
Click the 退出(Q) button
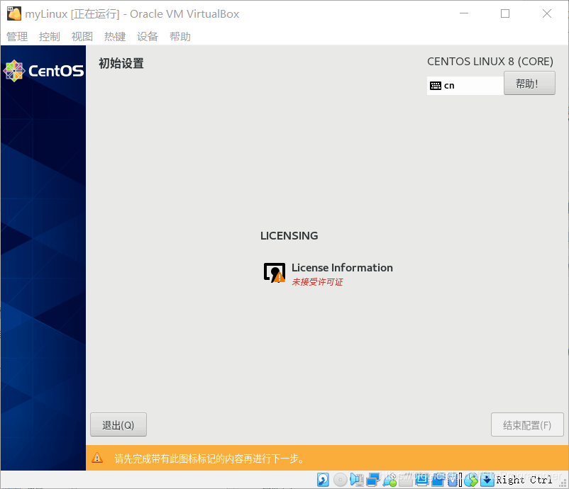pyautogui.click(x=118, y=425)
